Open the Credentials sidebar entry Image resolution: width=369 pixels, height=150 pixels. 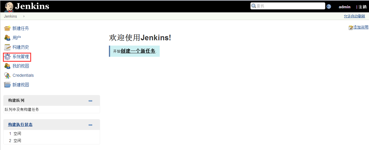[x=23, y=75]
